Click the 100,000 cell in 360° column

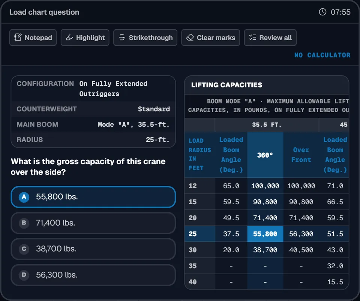[265, 186]
